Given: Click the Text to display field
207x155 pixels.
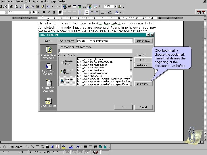Looking at the screenshot, I should 105,41.
